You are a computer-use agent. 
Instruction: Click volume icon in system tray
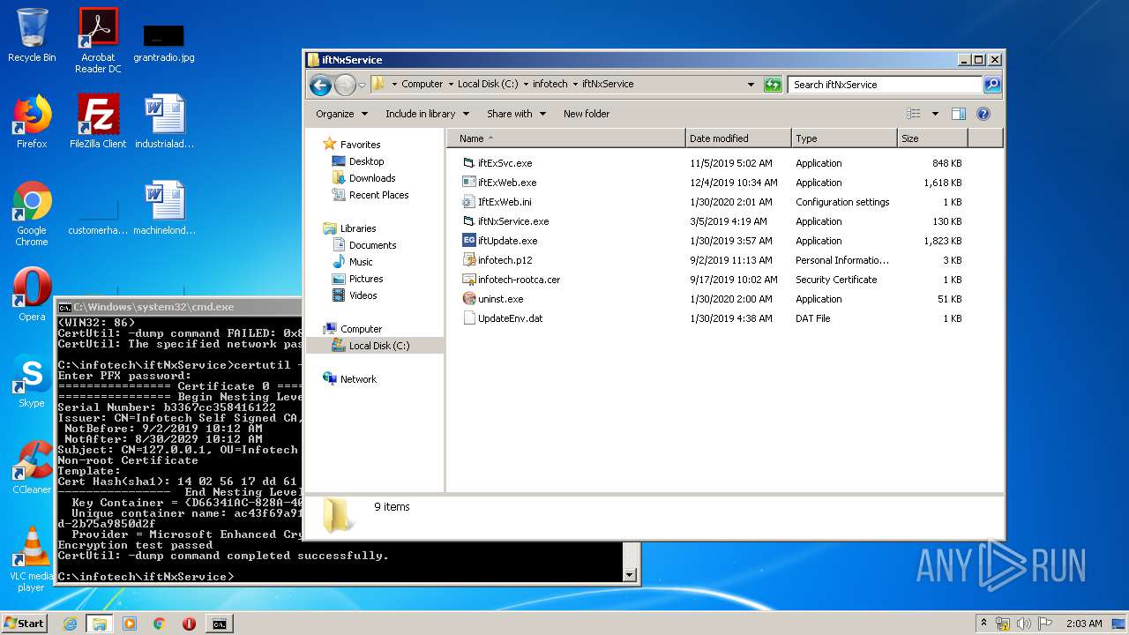[x=1023, y=624]
